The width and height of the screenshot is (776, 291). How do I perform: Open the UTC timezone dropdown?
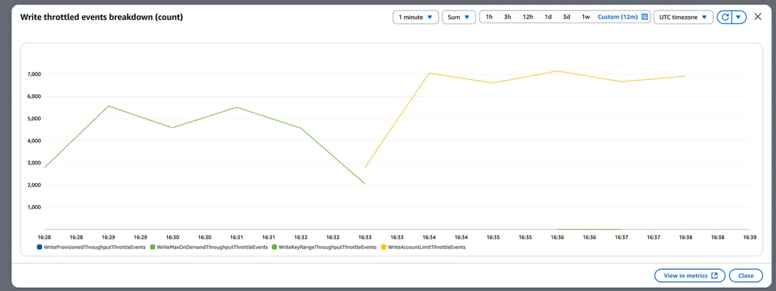684,17
